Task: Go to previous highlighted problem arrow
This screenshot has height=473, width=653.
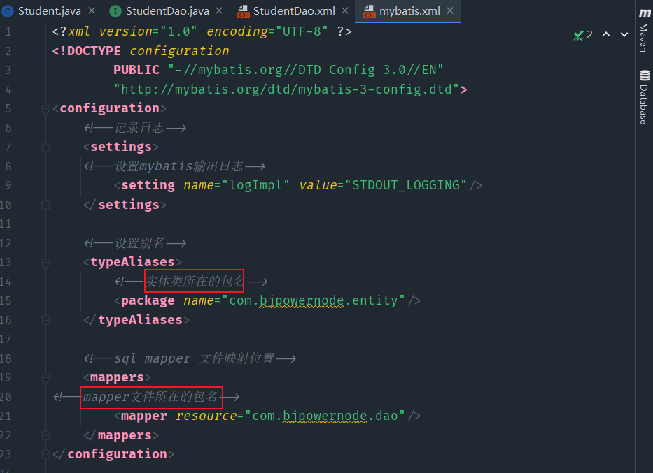Action: click(606, 34)
